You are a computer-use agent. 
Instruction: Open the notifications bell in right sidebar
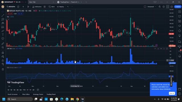179,56
